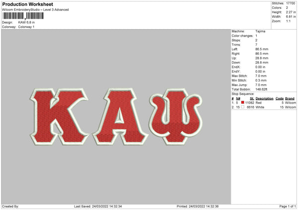298x210 pixels.
Task: Click the Production Worksheet title
Action: (27, 4)
